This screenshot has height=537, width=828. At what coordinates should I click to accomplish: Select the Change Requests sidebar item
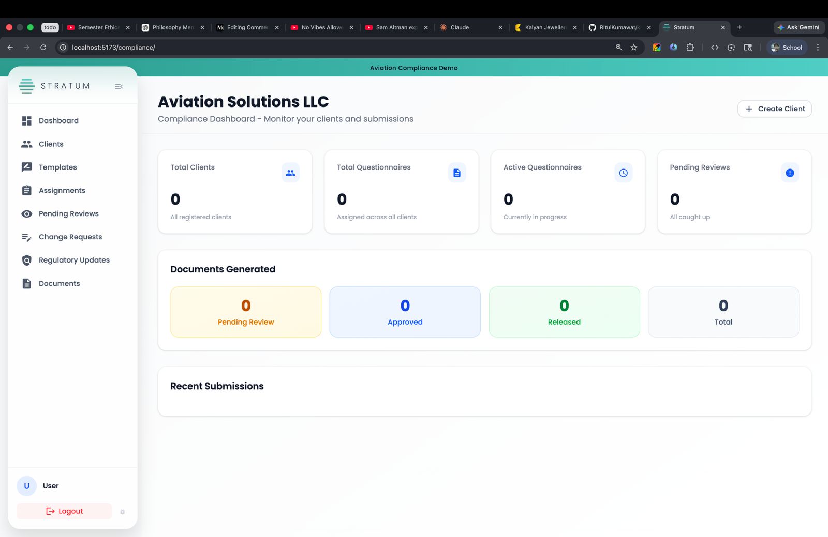(70, 237)
